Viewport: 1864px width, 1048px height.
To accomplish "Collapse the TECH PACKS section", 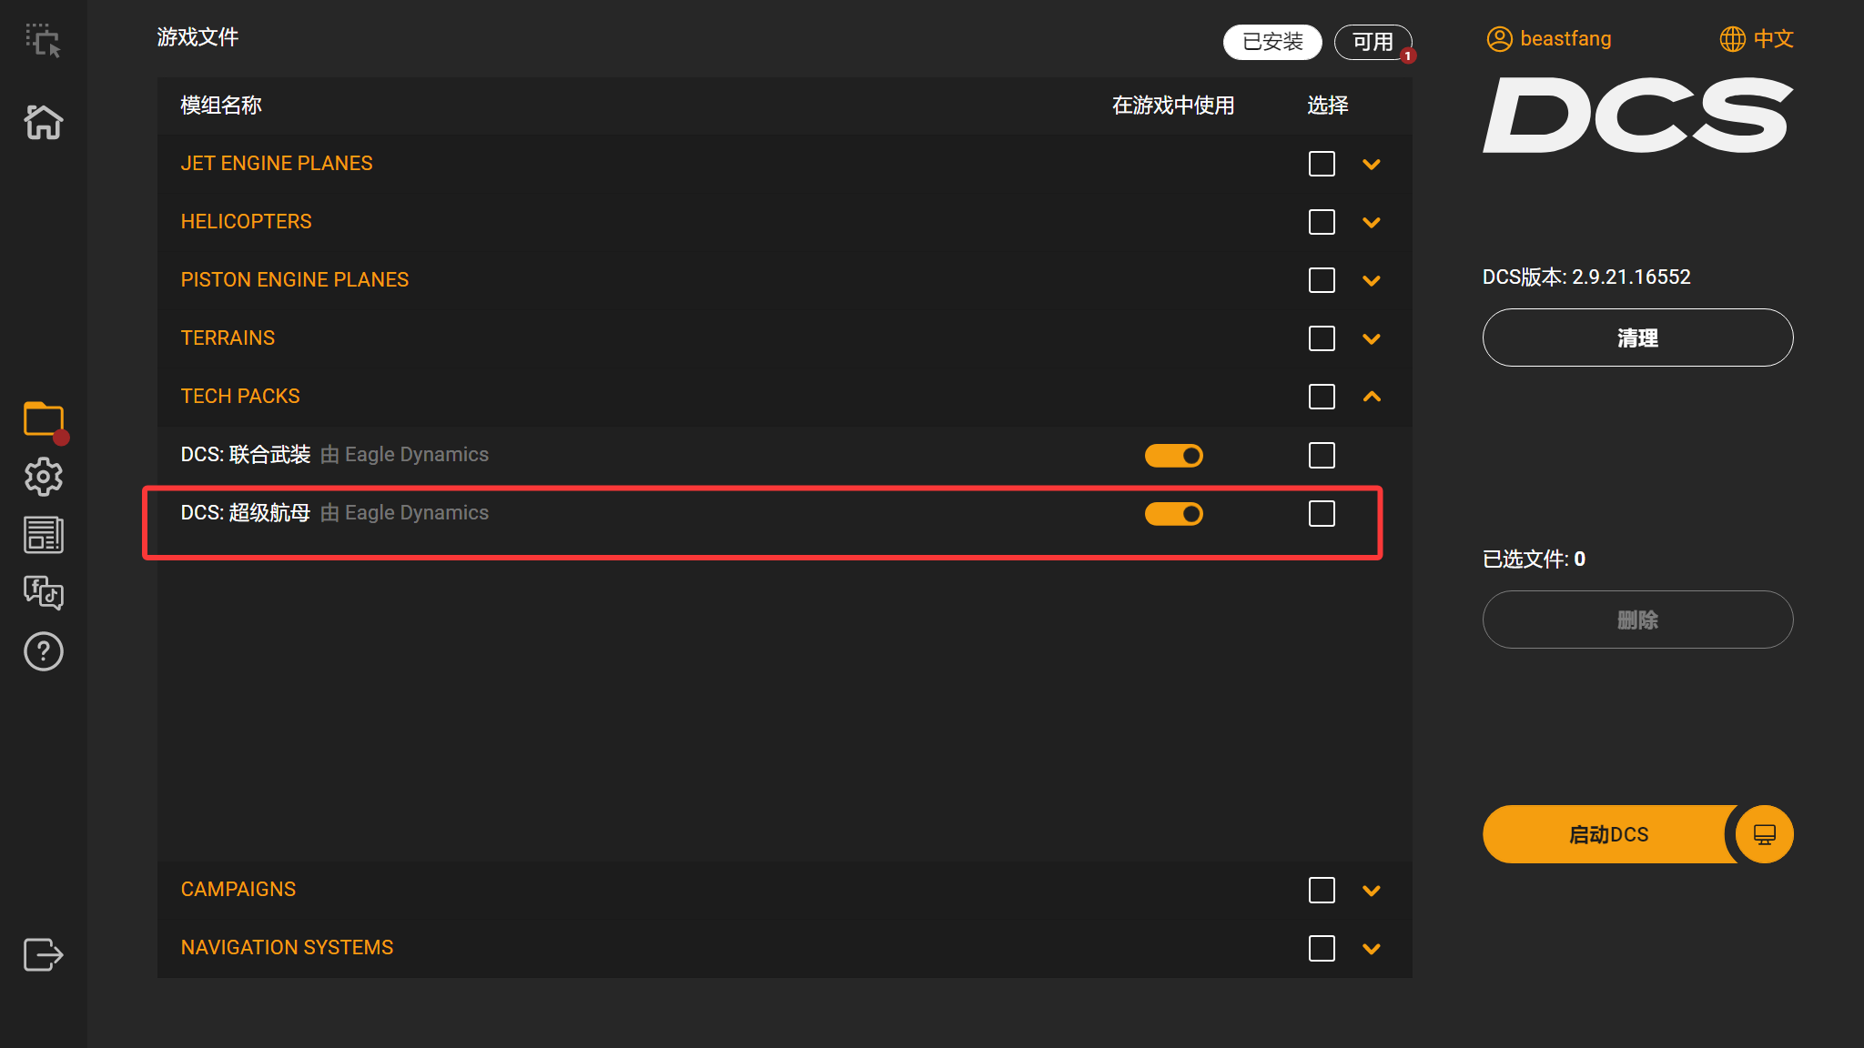I will coord(1372,397).
